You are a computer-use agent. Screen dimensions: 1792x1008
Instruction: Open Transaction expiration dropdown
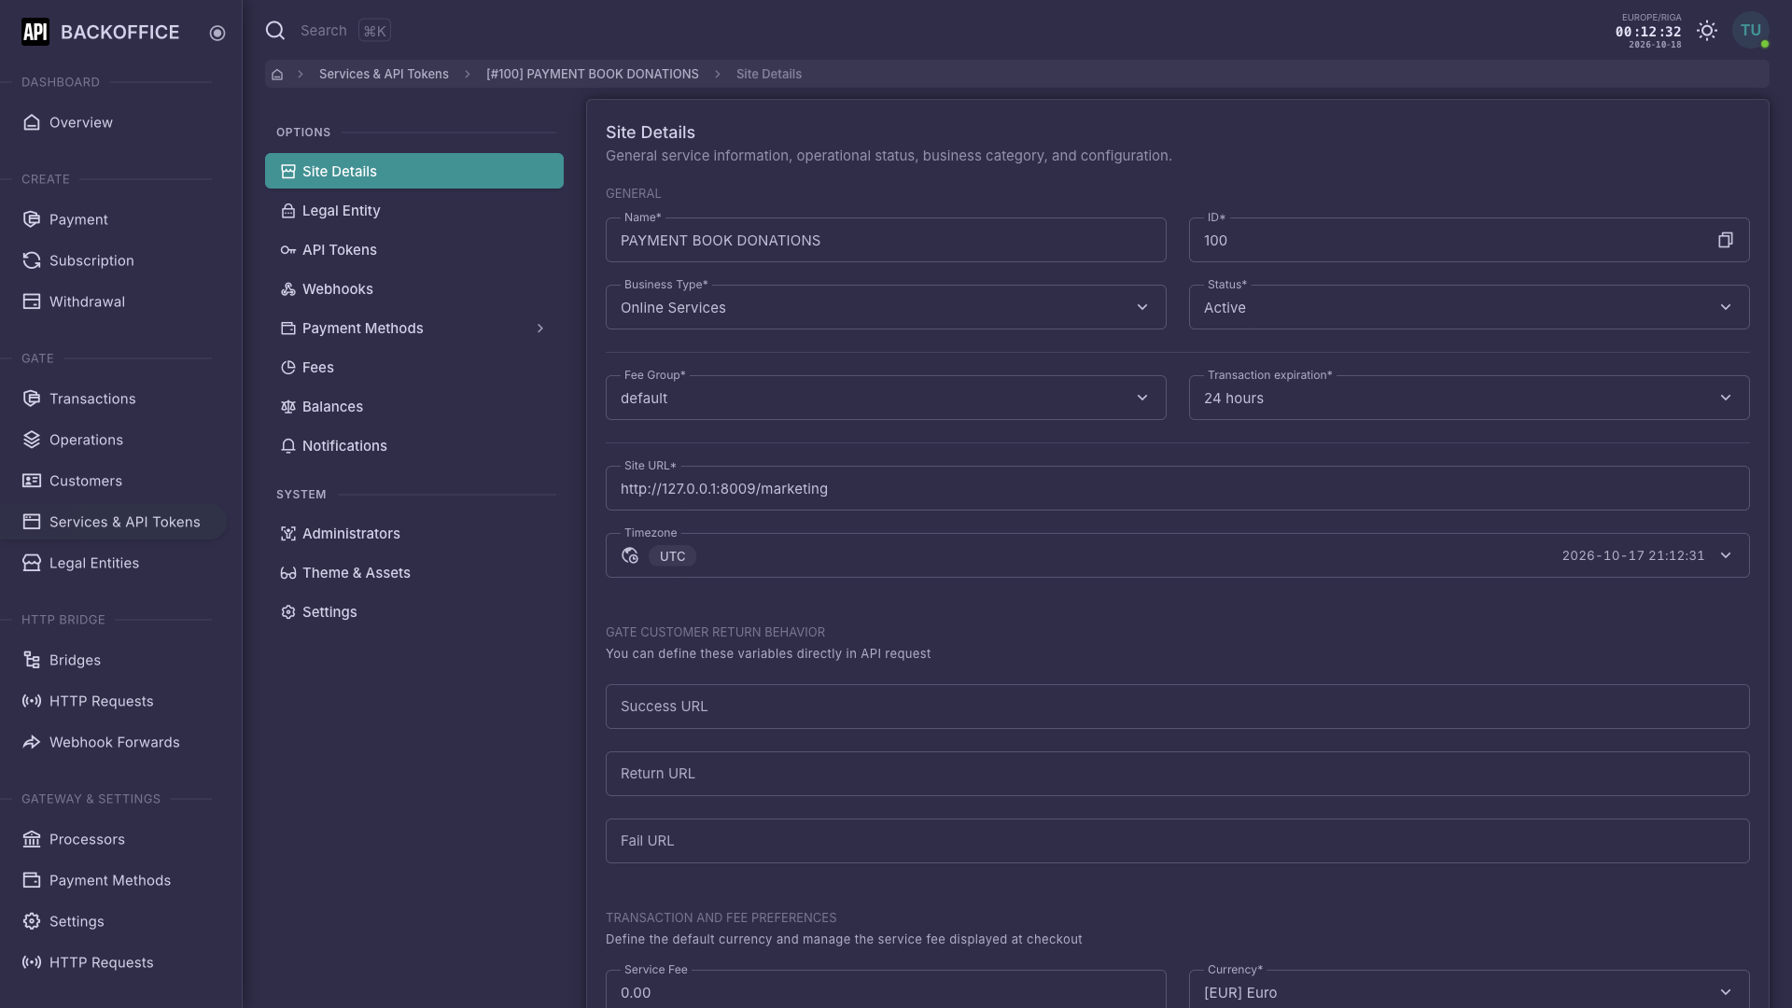pos(1469,398)
